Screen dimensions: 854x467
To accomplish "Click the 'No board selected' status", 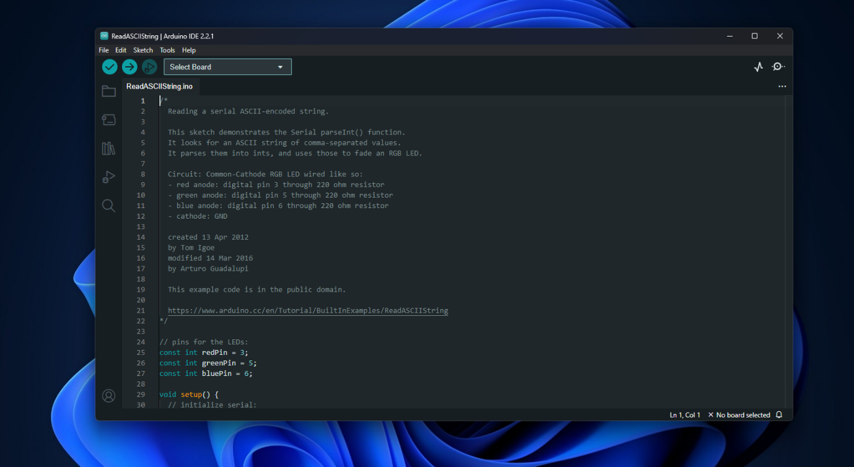I will pos(739,415).
